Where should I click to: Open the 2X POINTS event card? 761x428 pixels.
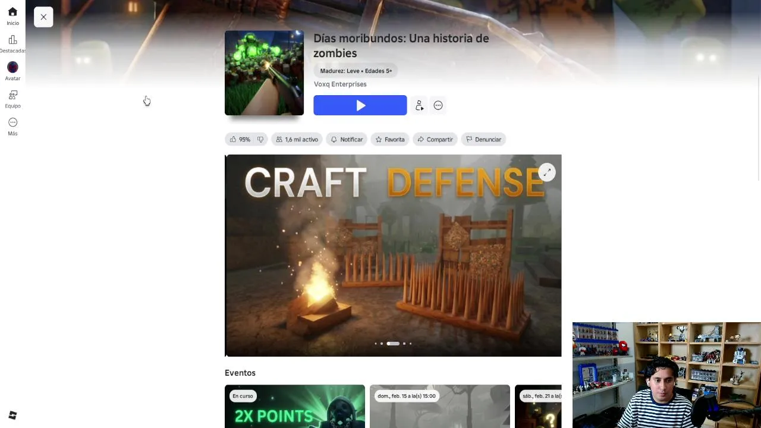(295, 406)
